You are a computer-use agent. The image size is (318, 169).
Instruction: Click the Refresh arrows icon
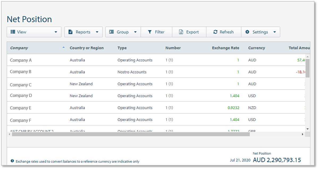coord(215,32)
